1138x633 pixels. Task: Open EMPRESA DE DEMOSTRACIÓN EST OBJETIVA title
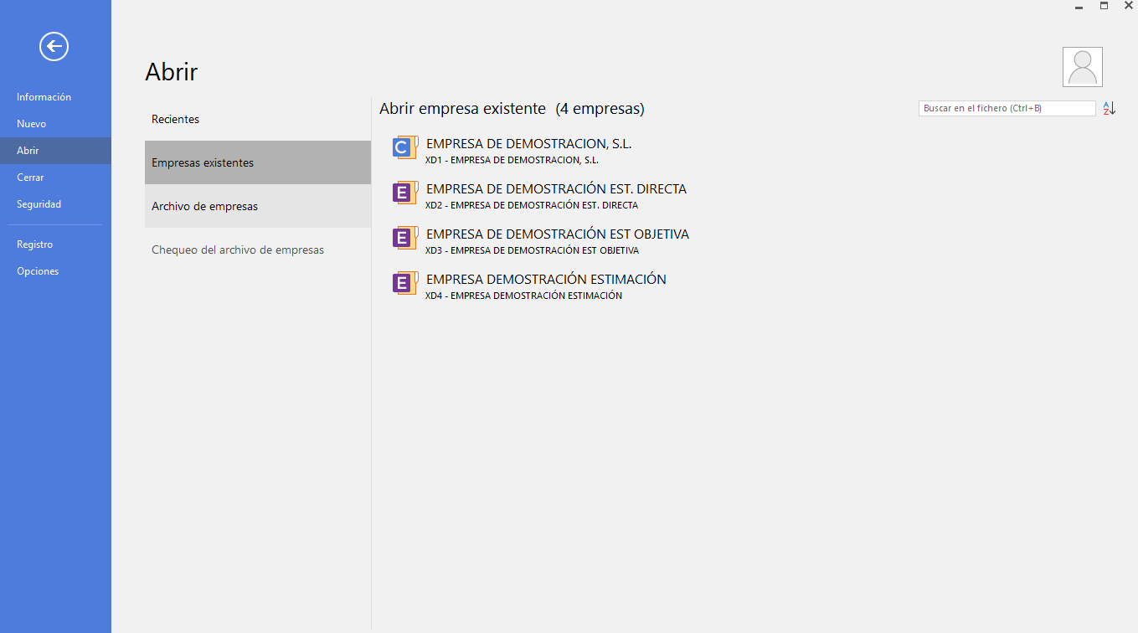(x=558, y=234)
